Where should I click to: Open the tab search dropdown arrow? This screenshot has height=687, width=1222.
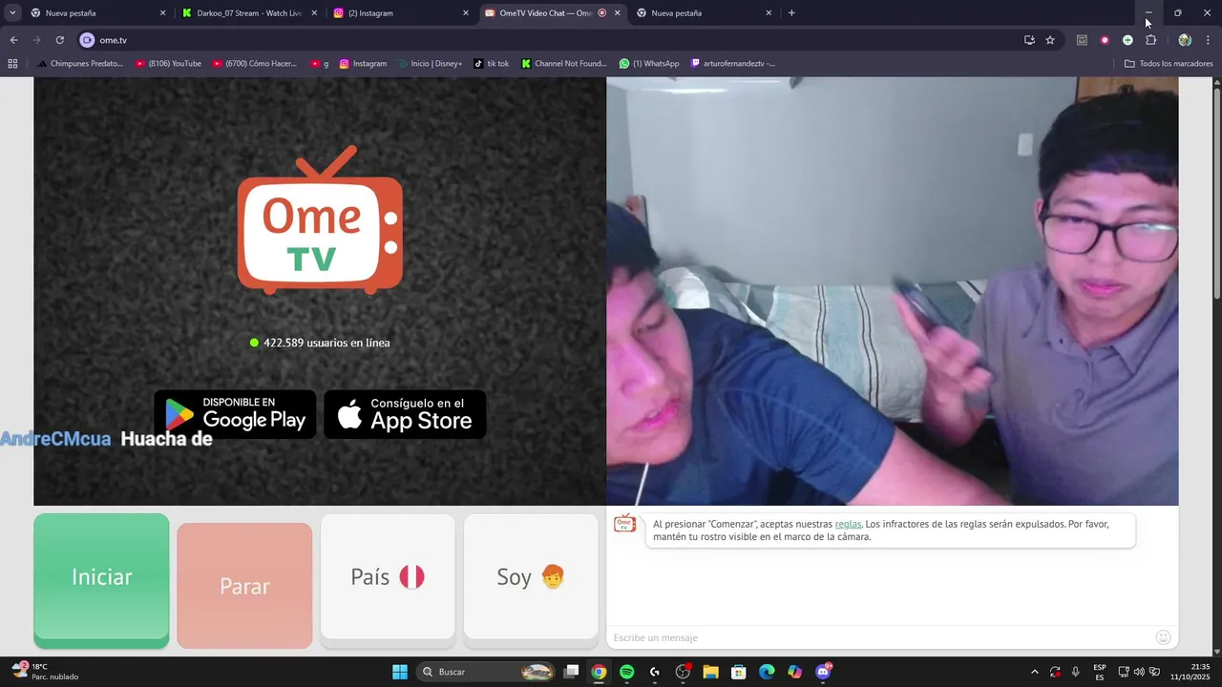tap(12, 13)
